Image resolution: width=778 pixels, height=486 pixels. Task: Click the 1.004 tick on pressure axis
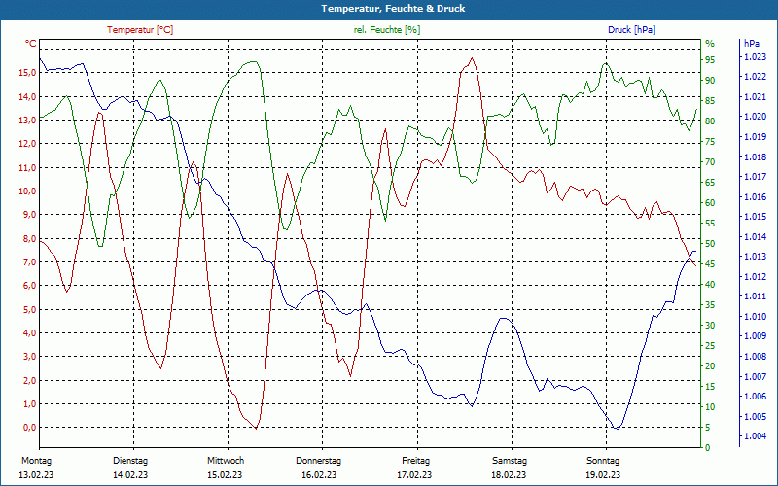tap(755, 437)
